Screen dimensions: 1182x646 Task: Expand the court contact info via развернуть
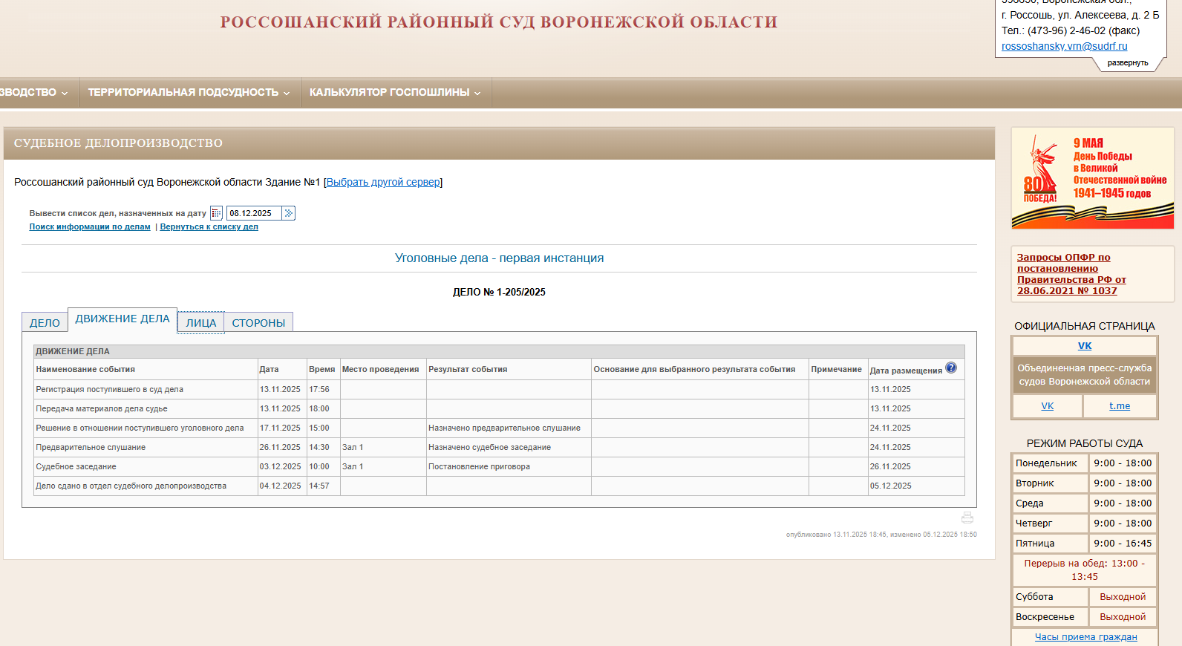(1127, 63)
